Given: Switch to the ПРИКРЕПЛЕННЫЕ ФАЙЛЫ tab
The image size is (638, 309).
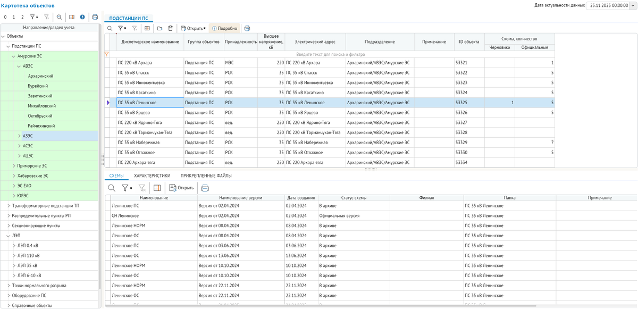Looking at the screenshot, I should point(205,175).
